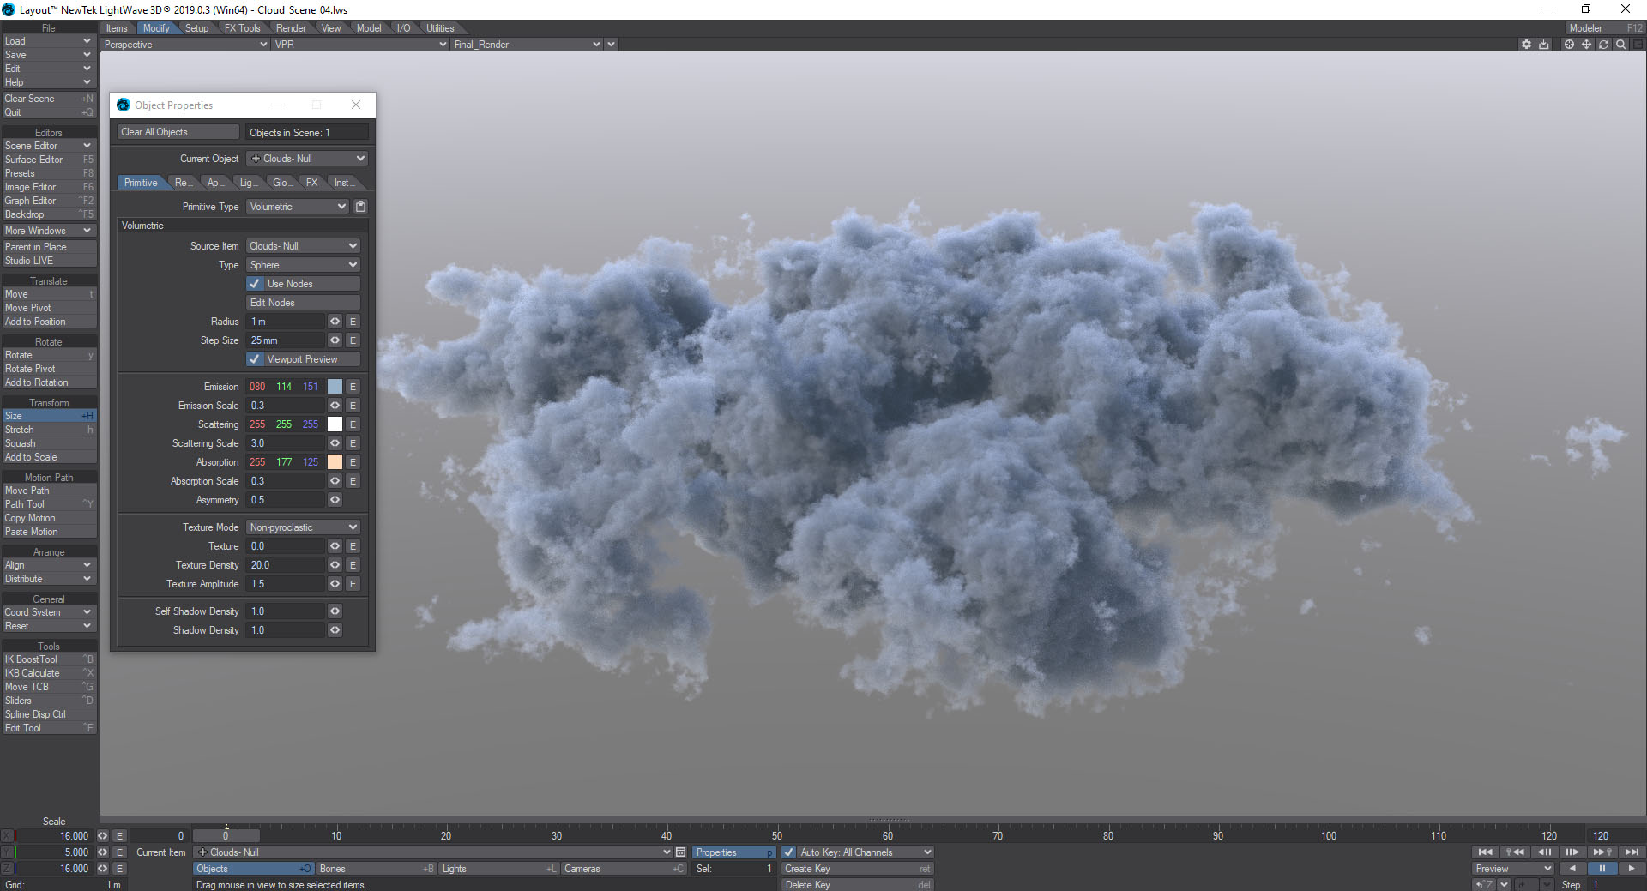The width and height of the screenshot is (1647, 891).
Task: Switch to the Primitive properties tab
Action: (141, 183)
